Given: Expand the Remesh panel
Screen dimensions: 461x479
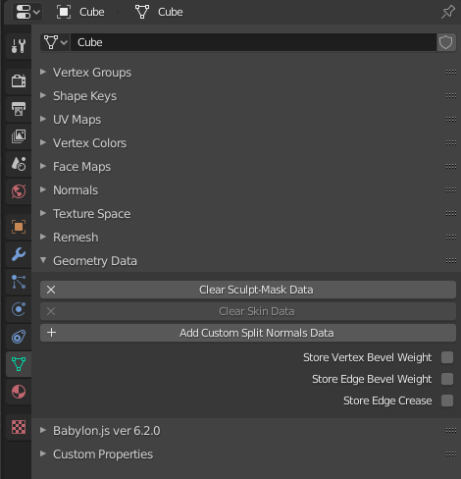Looking at the screenshot, I should 43,237.
